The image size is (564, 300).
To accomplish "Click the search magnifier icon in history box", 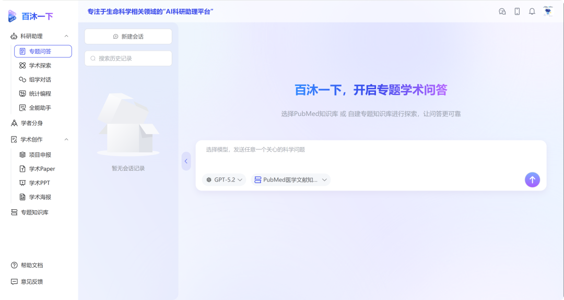I will [x=93, y=58].
